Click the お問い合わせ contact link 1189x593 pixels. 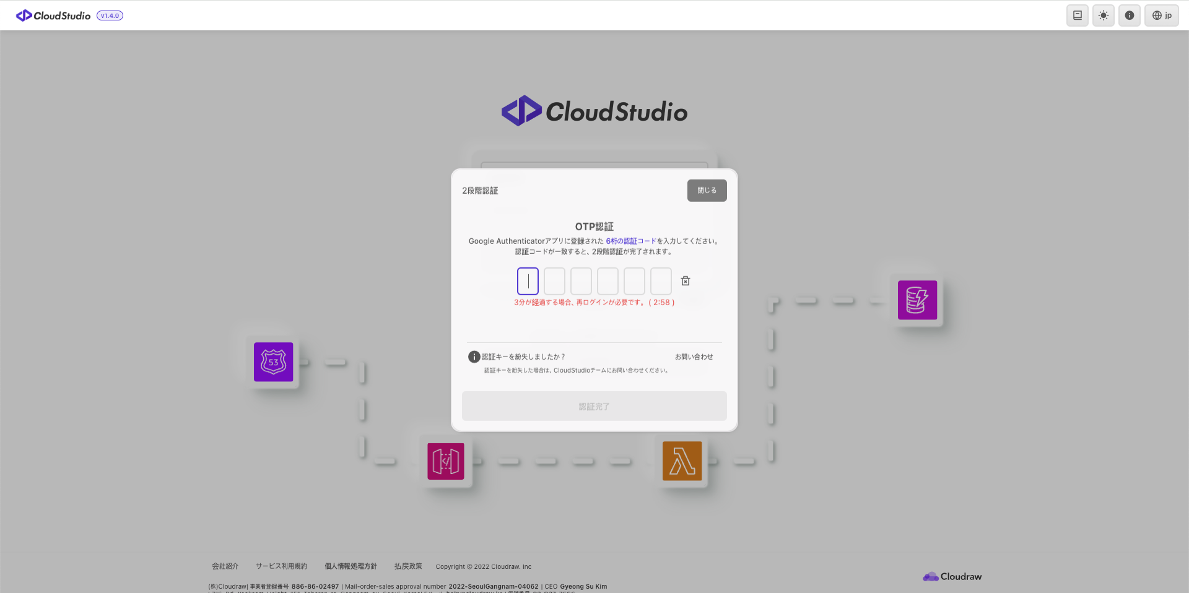tap(694, 357)
